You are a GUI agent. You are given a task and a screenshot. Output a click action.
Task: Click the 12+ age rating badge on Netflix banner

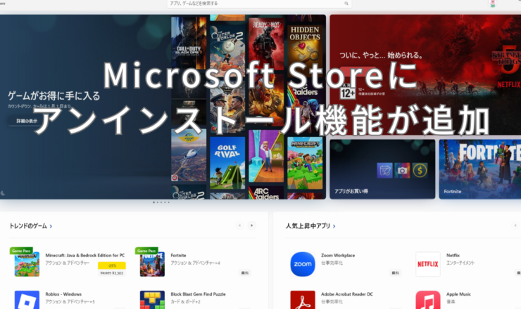pos(348,93)
